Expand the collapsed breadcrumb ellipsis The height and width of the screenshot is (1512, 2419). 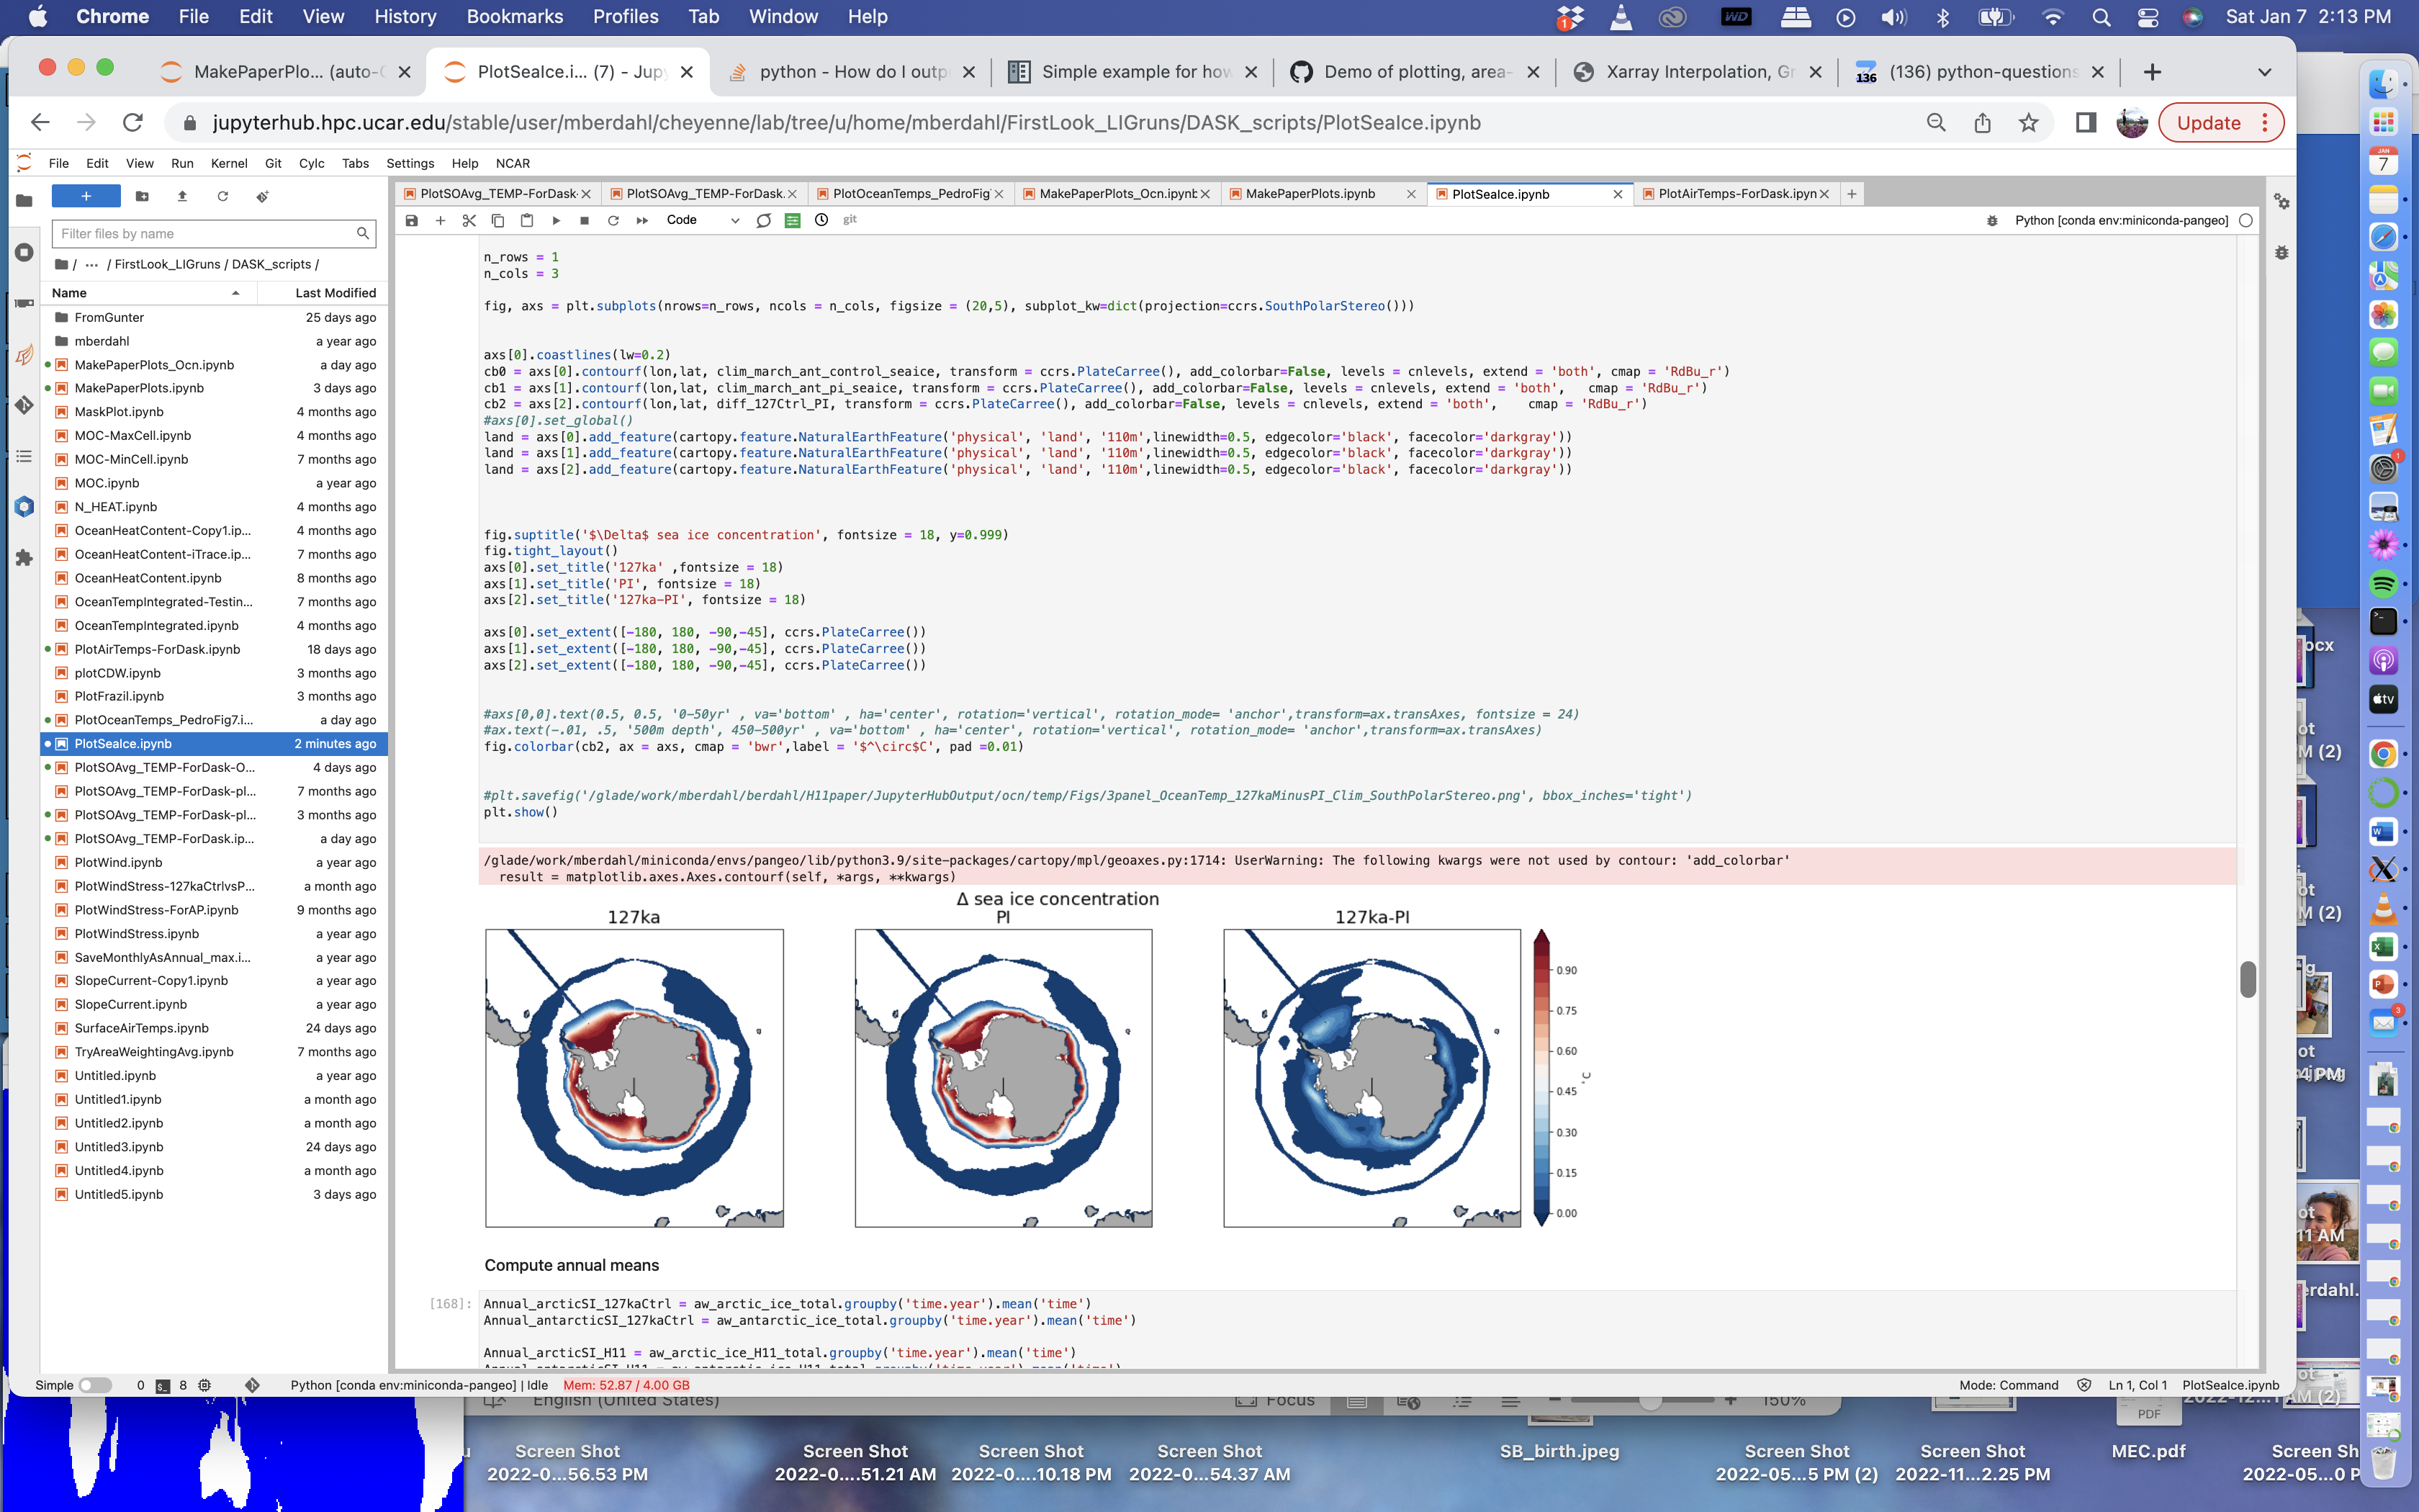[92, 264]
